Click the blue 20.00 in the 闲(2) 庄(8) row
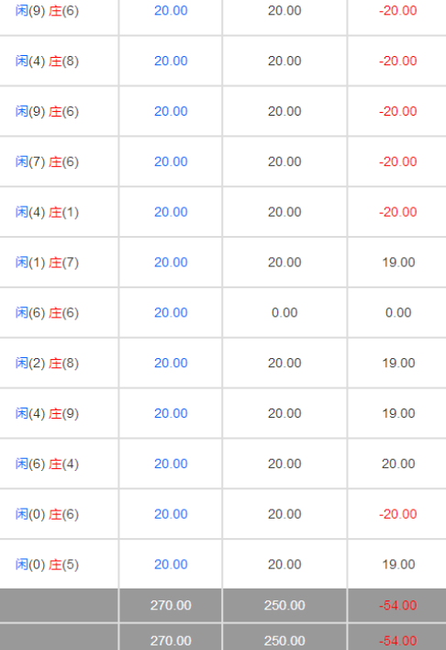This screenshot has height=650, width=446. (171, 364)
